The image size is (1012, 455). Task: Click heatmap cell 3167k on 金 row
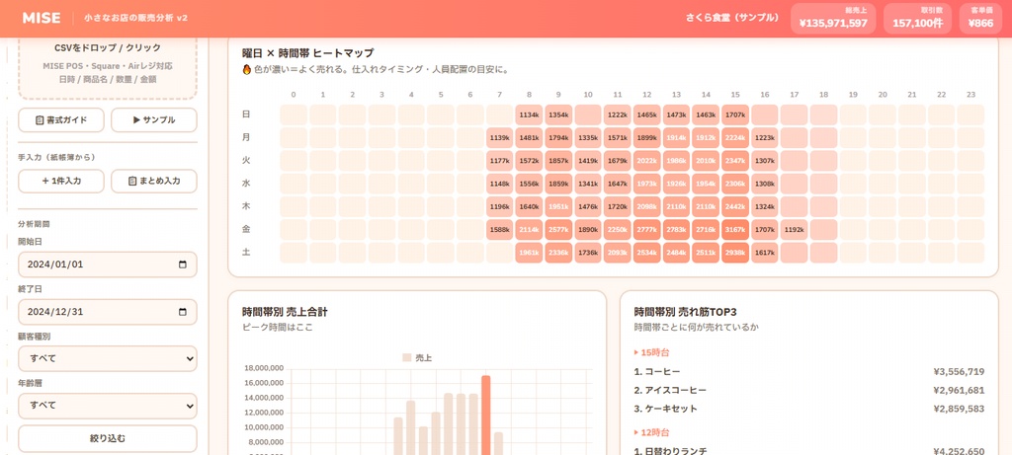pyautogui.click(x=735, y=229)
